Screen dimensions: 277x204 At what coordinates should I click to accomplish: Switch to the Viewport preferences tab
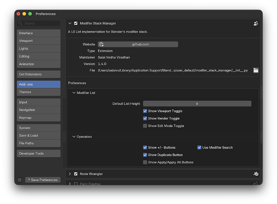[x=38, y=41]
